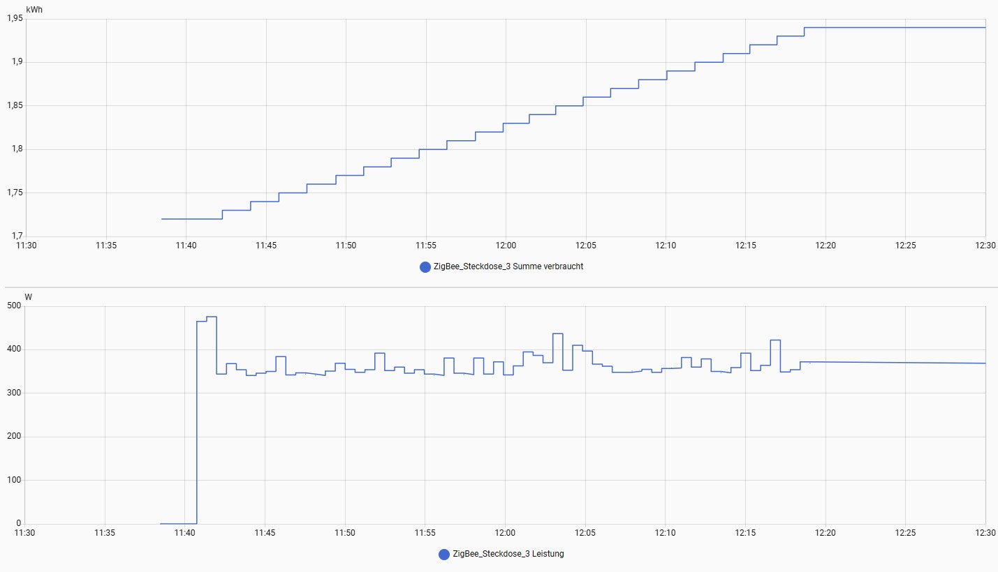Select the highest power peak near 11:41
The width and height of the screenshot is (998, 572).
(x=212, y=317)
